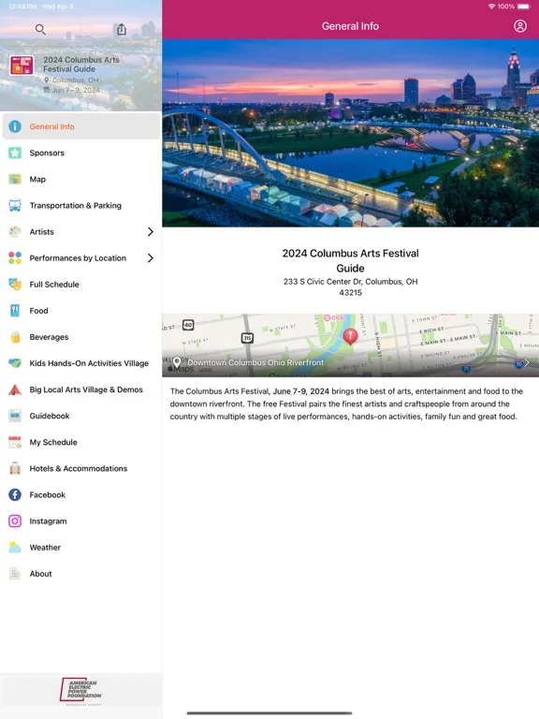Click the Beverages beer mug icon

(x=15, y=337)
